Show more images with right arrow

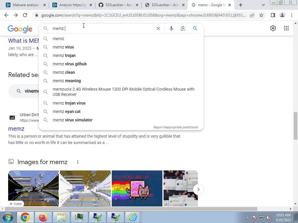point(198,189)
